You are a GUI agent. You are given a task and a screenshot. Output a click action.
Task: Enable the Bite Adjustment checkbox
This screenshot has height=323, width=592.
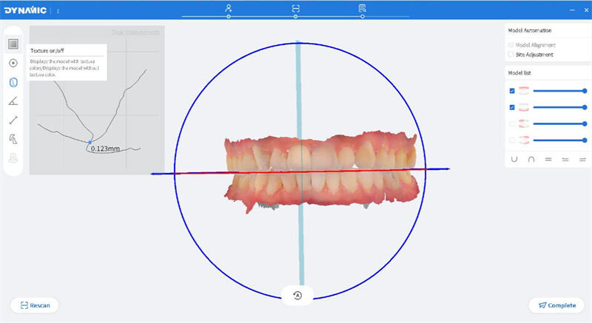click(x=512, y=55)
